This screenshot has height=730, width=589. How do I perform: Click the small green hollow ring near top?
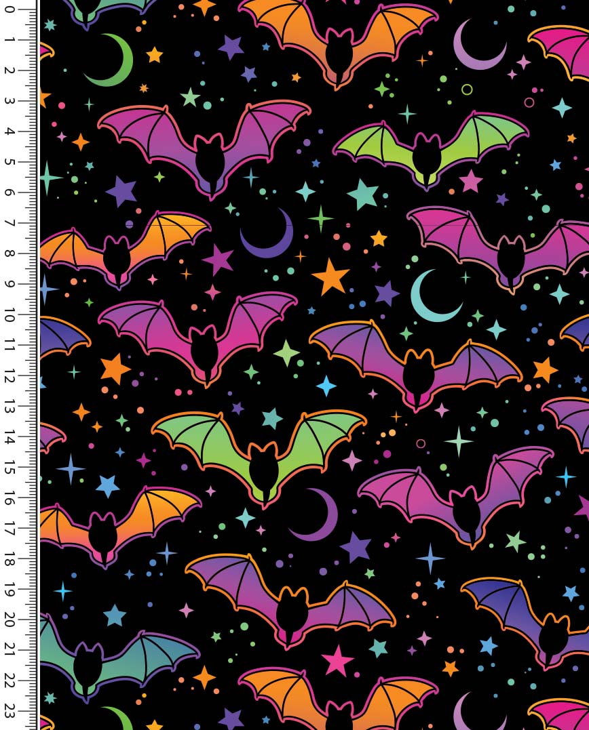tap(467, 89)
